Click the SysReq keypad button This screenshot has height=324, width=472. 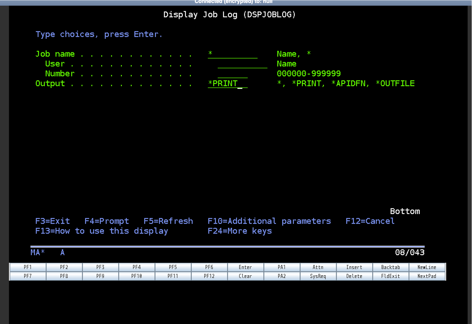318,276
